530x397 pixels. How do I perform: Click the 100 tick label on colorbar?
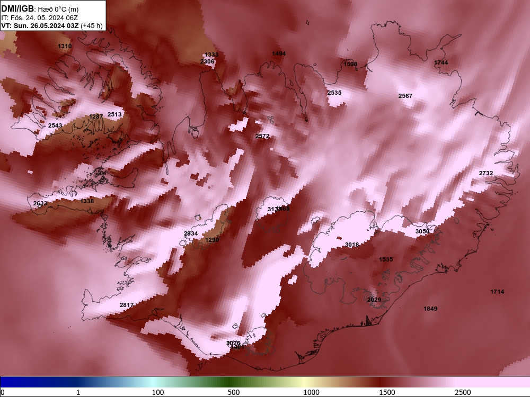[x=158, y=392]
